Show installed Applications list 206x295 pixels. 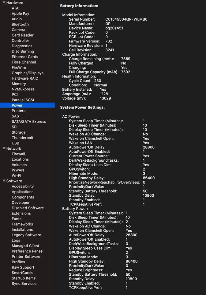22,192
